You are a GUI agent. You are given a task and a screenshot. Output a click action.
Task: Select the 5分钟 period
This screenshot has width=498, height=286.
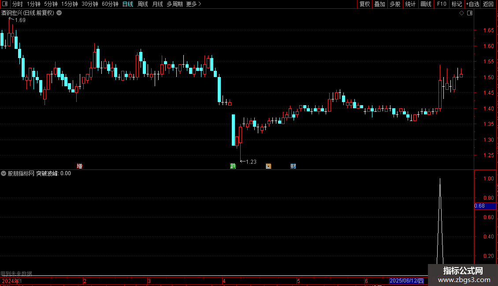click(51, 4)
